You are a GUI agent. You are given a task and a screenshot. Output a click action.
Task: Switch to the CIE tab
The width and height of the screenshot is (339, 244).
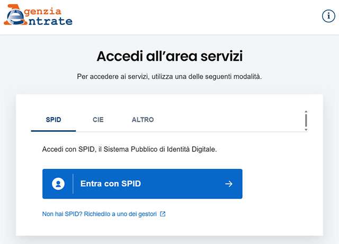(x=98, y=120)
